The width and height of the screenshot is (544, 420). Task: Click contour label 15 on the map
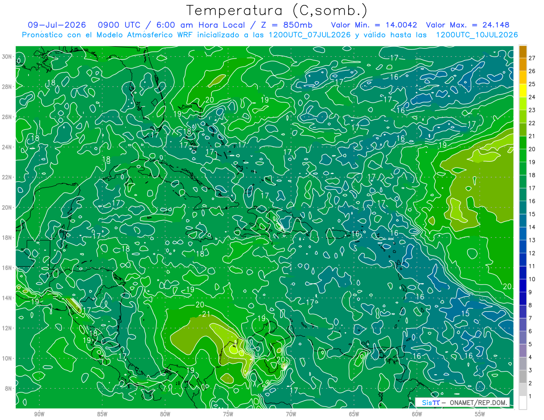[x=465, y=314]
